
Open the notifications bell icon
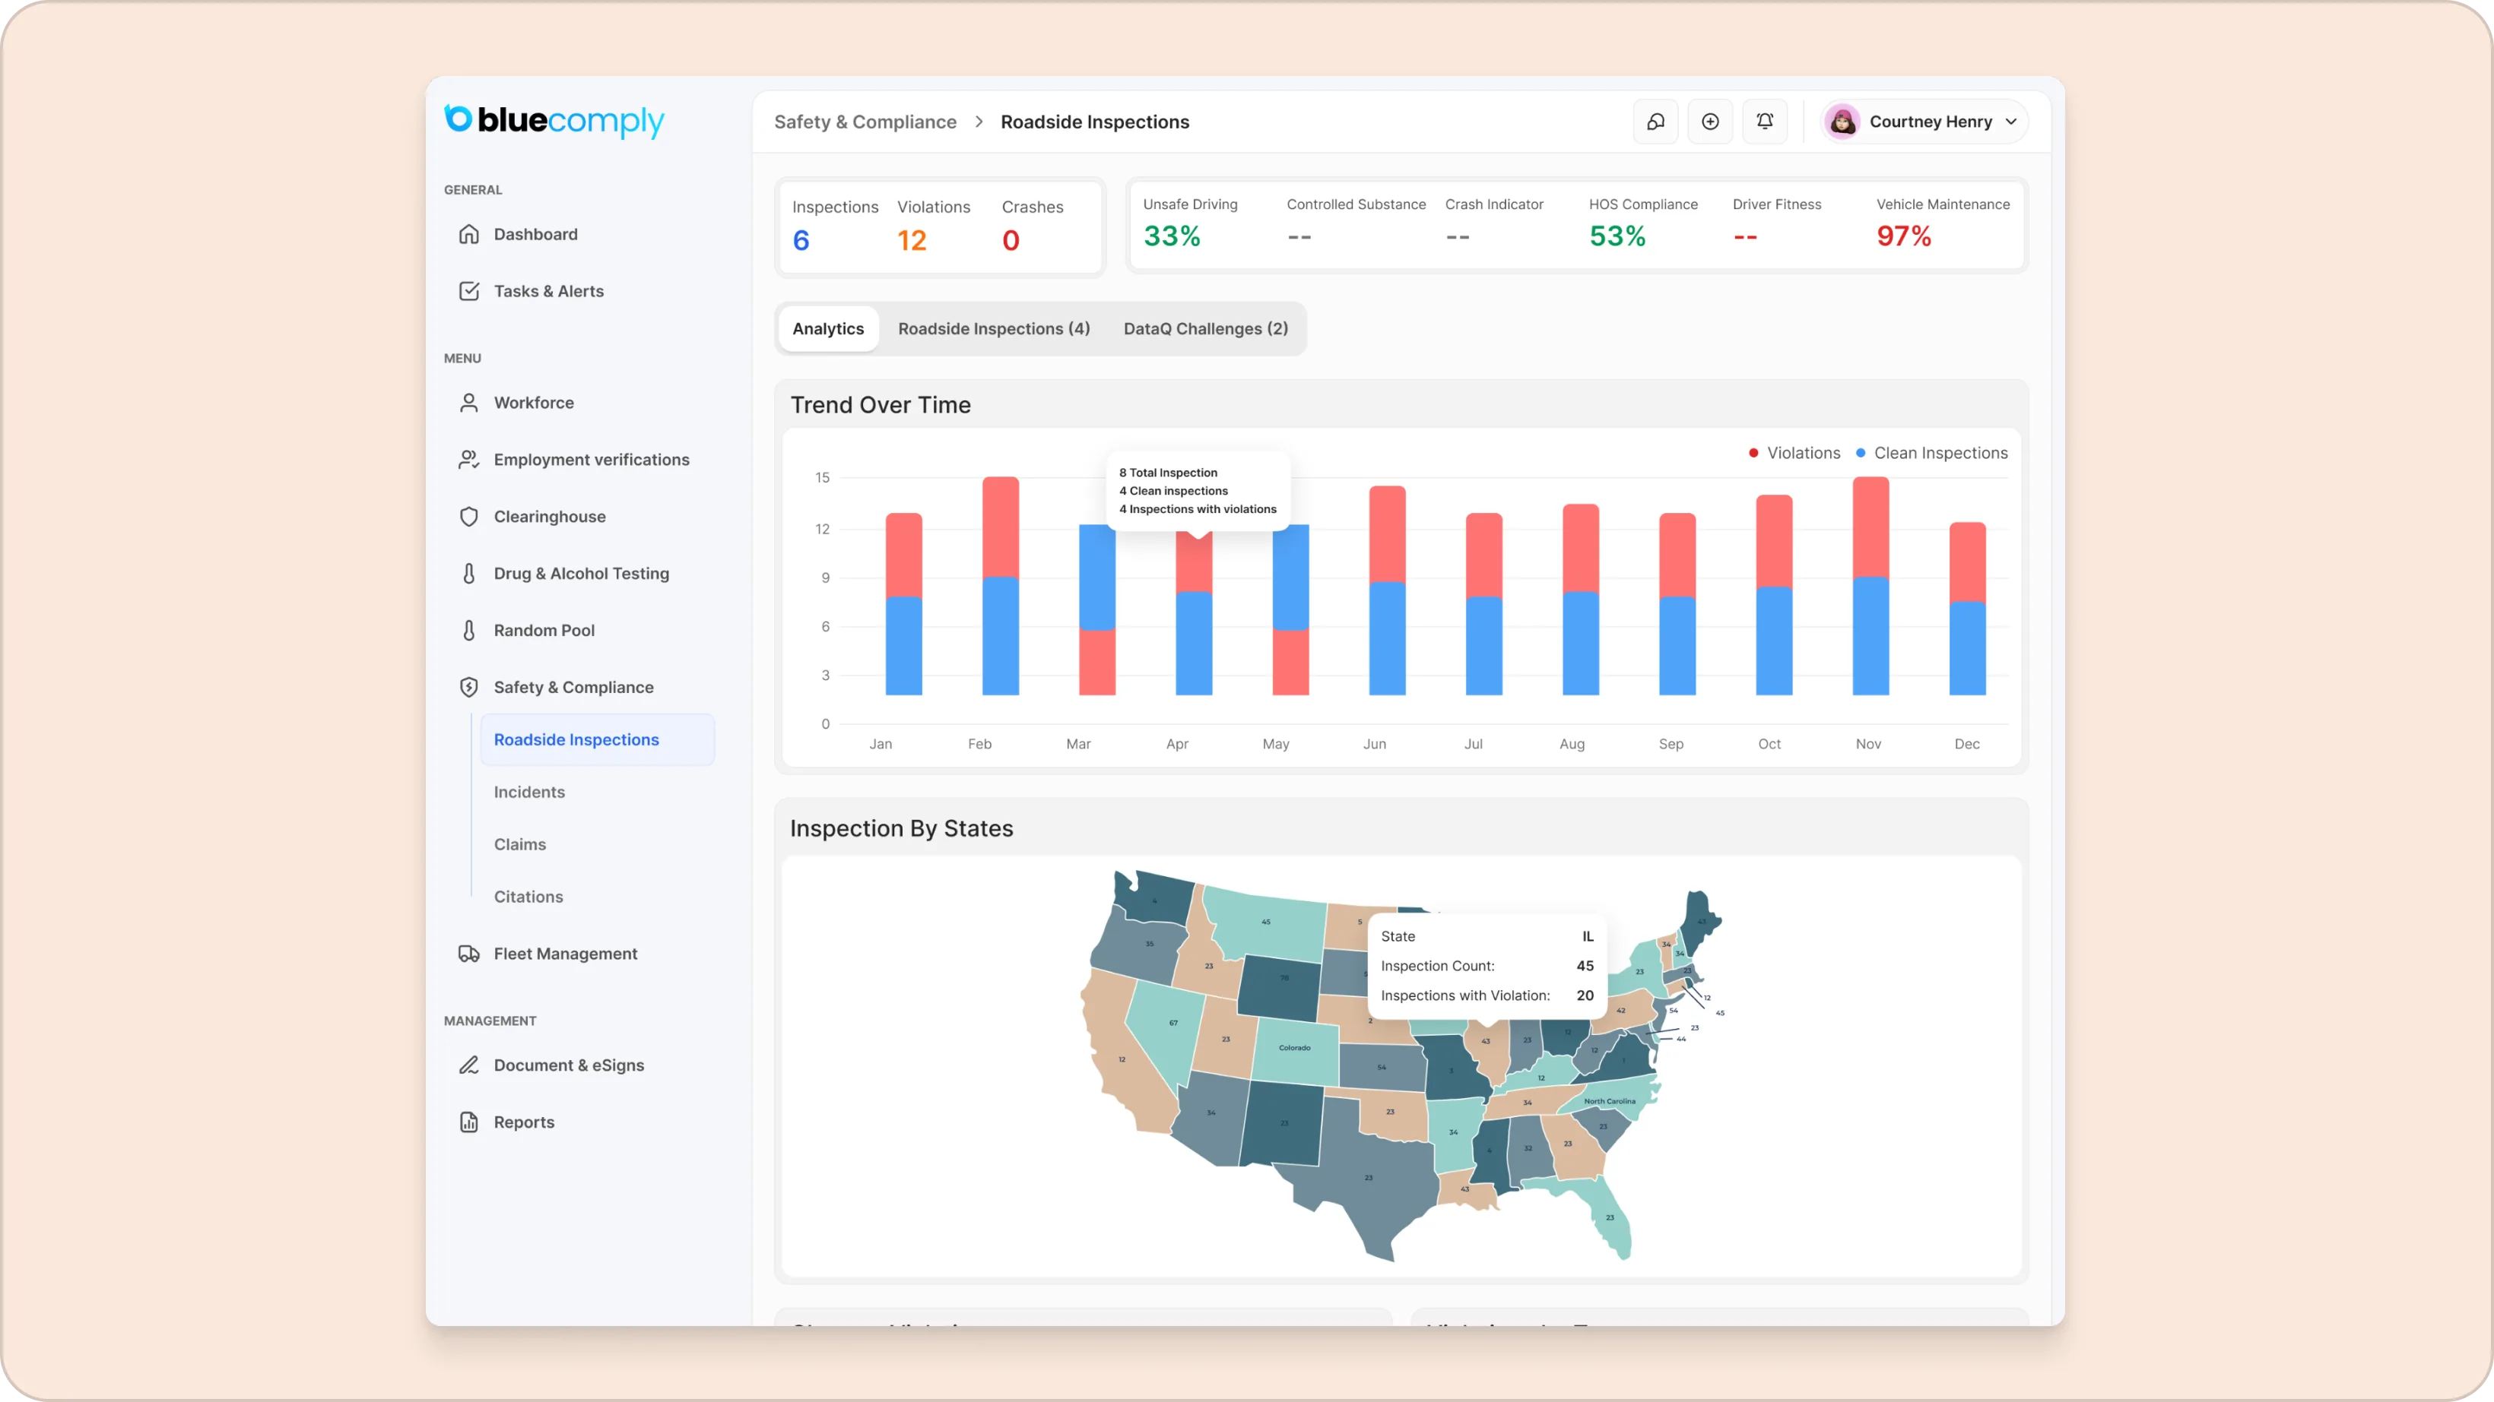[1764, 122]
